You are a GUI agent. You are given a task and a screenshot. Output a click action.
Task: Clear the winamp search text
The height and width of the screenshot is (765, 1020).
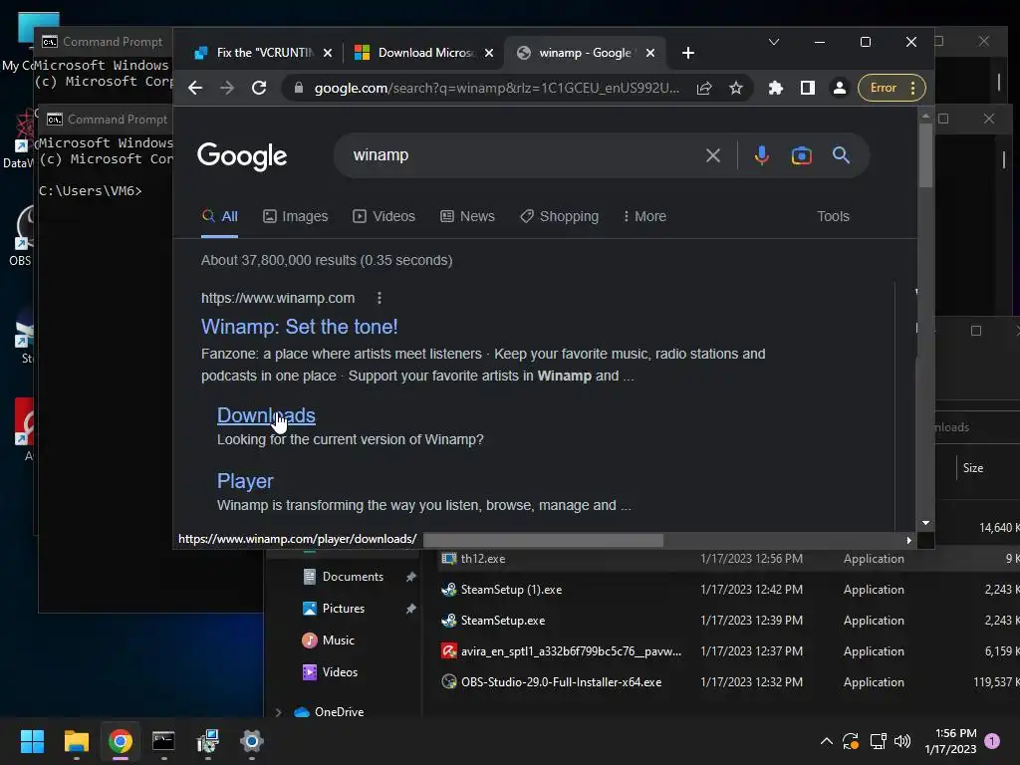point(713,155)
